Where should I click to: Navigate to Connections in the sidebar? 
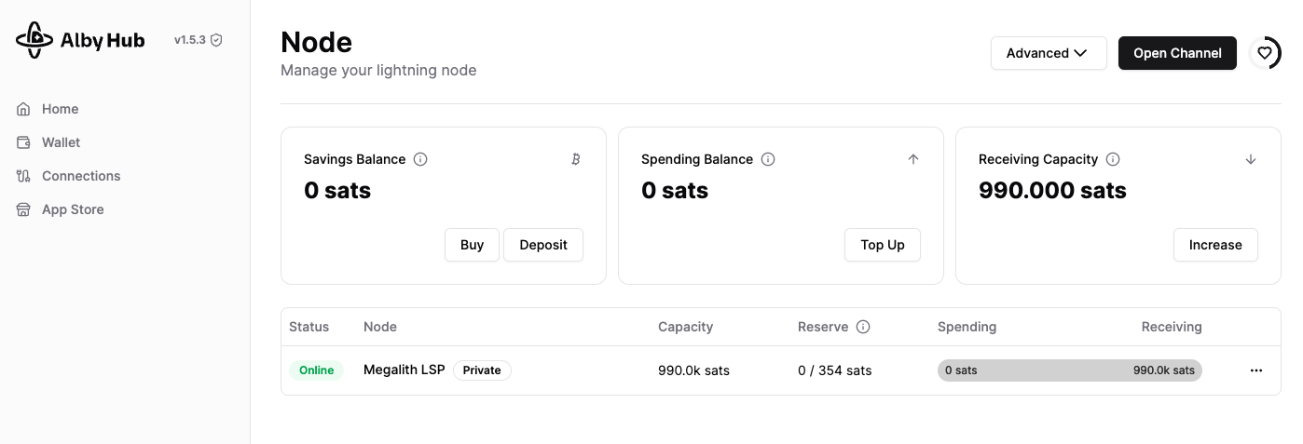(81, 176)
